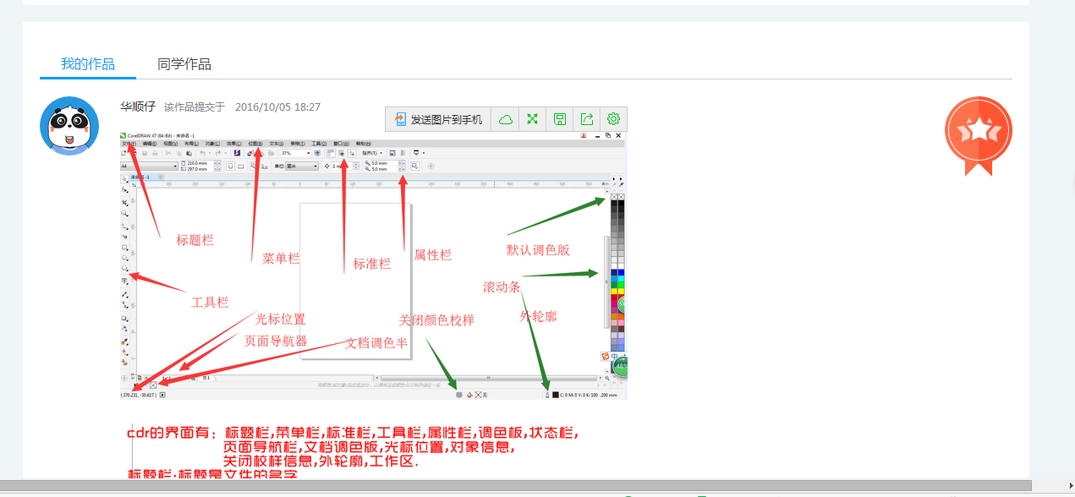Screen dimensions: 1075x497
Task: Expand the A4 page size dropdown
Action: 175,167
